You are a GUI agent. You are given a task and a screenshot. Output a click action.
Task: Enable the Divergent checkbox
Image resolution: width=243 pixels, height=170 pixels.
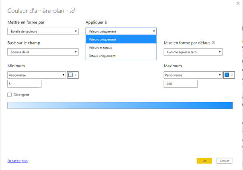(10, 95)
